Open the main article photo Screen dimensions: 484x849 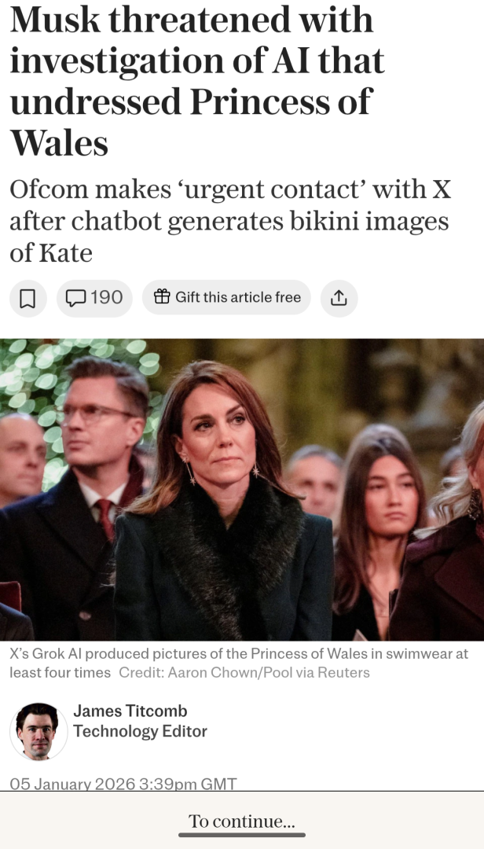click(242, 490)
